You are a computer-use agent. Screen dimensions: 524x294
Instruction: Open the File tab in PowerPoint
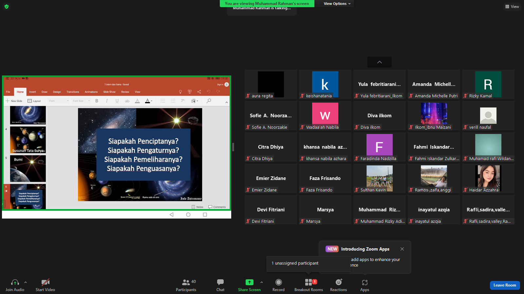click(x=8, y=92)
